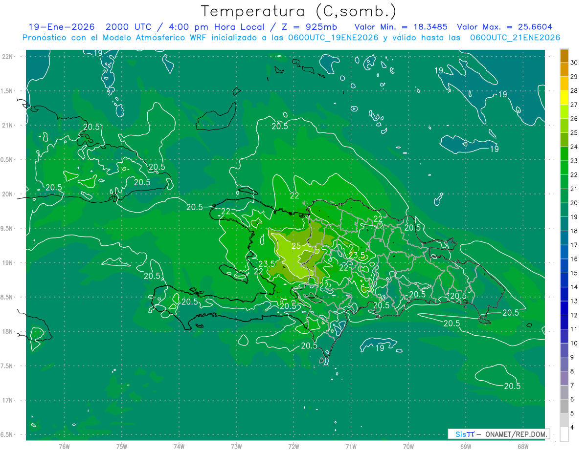Click color scale value "17"
Screen dimensions: 587x453
[574, 245]
